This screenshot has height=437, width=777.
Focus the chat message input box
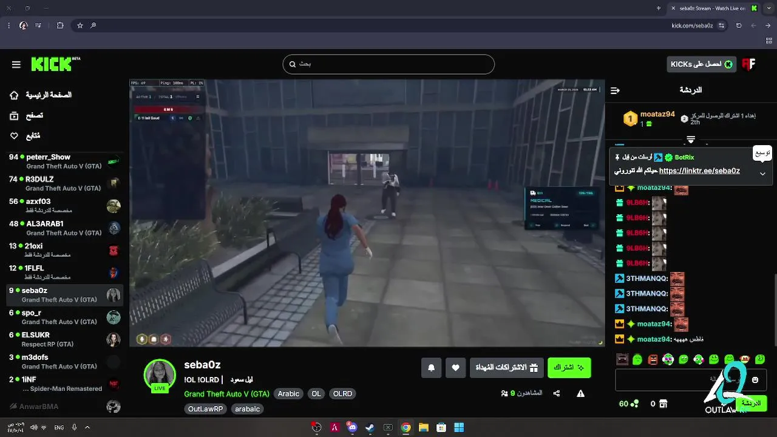click(690, 380)
